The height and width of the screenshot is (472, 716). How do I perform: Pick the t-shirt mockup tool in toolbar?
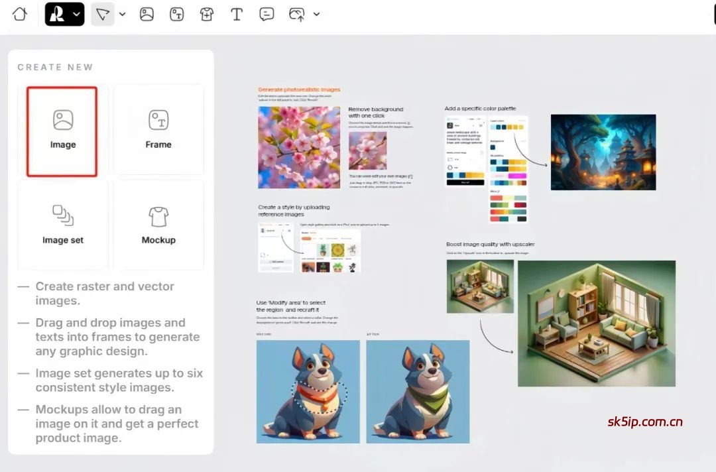207,14
